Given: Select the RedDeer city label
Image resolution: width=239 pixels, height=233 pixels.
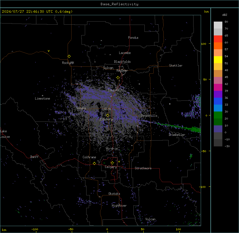Looking at the screenshot, I should pos(122,71).
